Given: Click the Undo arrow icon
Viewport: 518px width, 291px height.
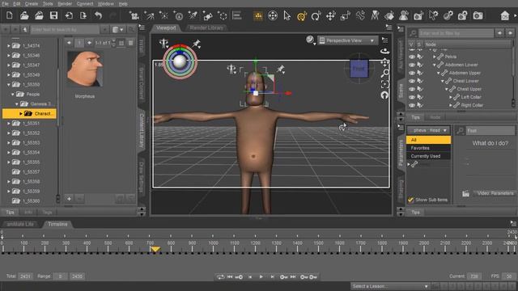Looking at the screenshot, I should tap(98, 15).
